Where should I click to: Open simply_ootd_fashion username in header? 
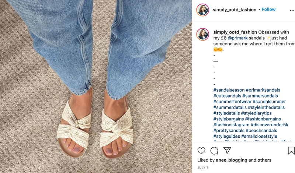(235, 10)
